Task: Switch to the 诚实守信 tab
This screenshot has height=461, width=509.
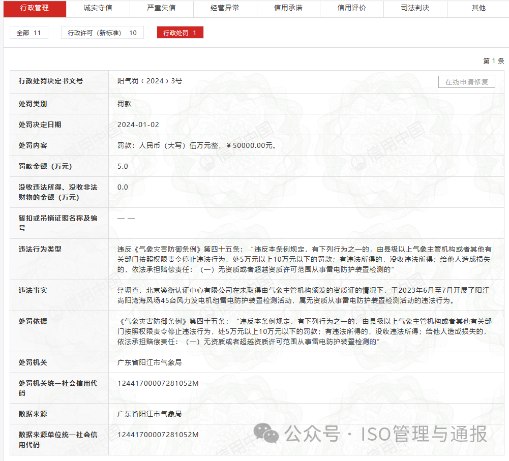Action: 97,9
